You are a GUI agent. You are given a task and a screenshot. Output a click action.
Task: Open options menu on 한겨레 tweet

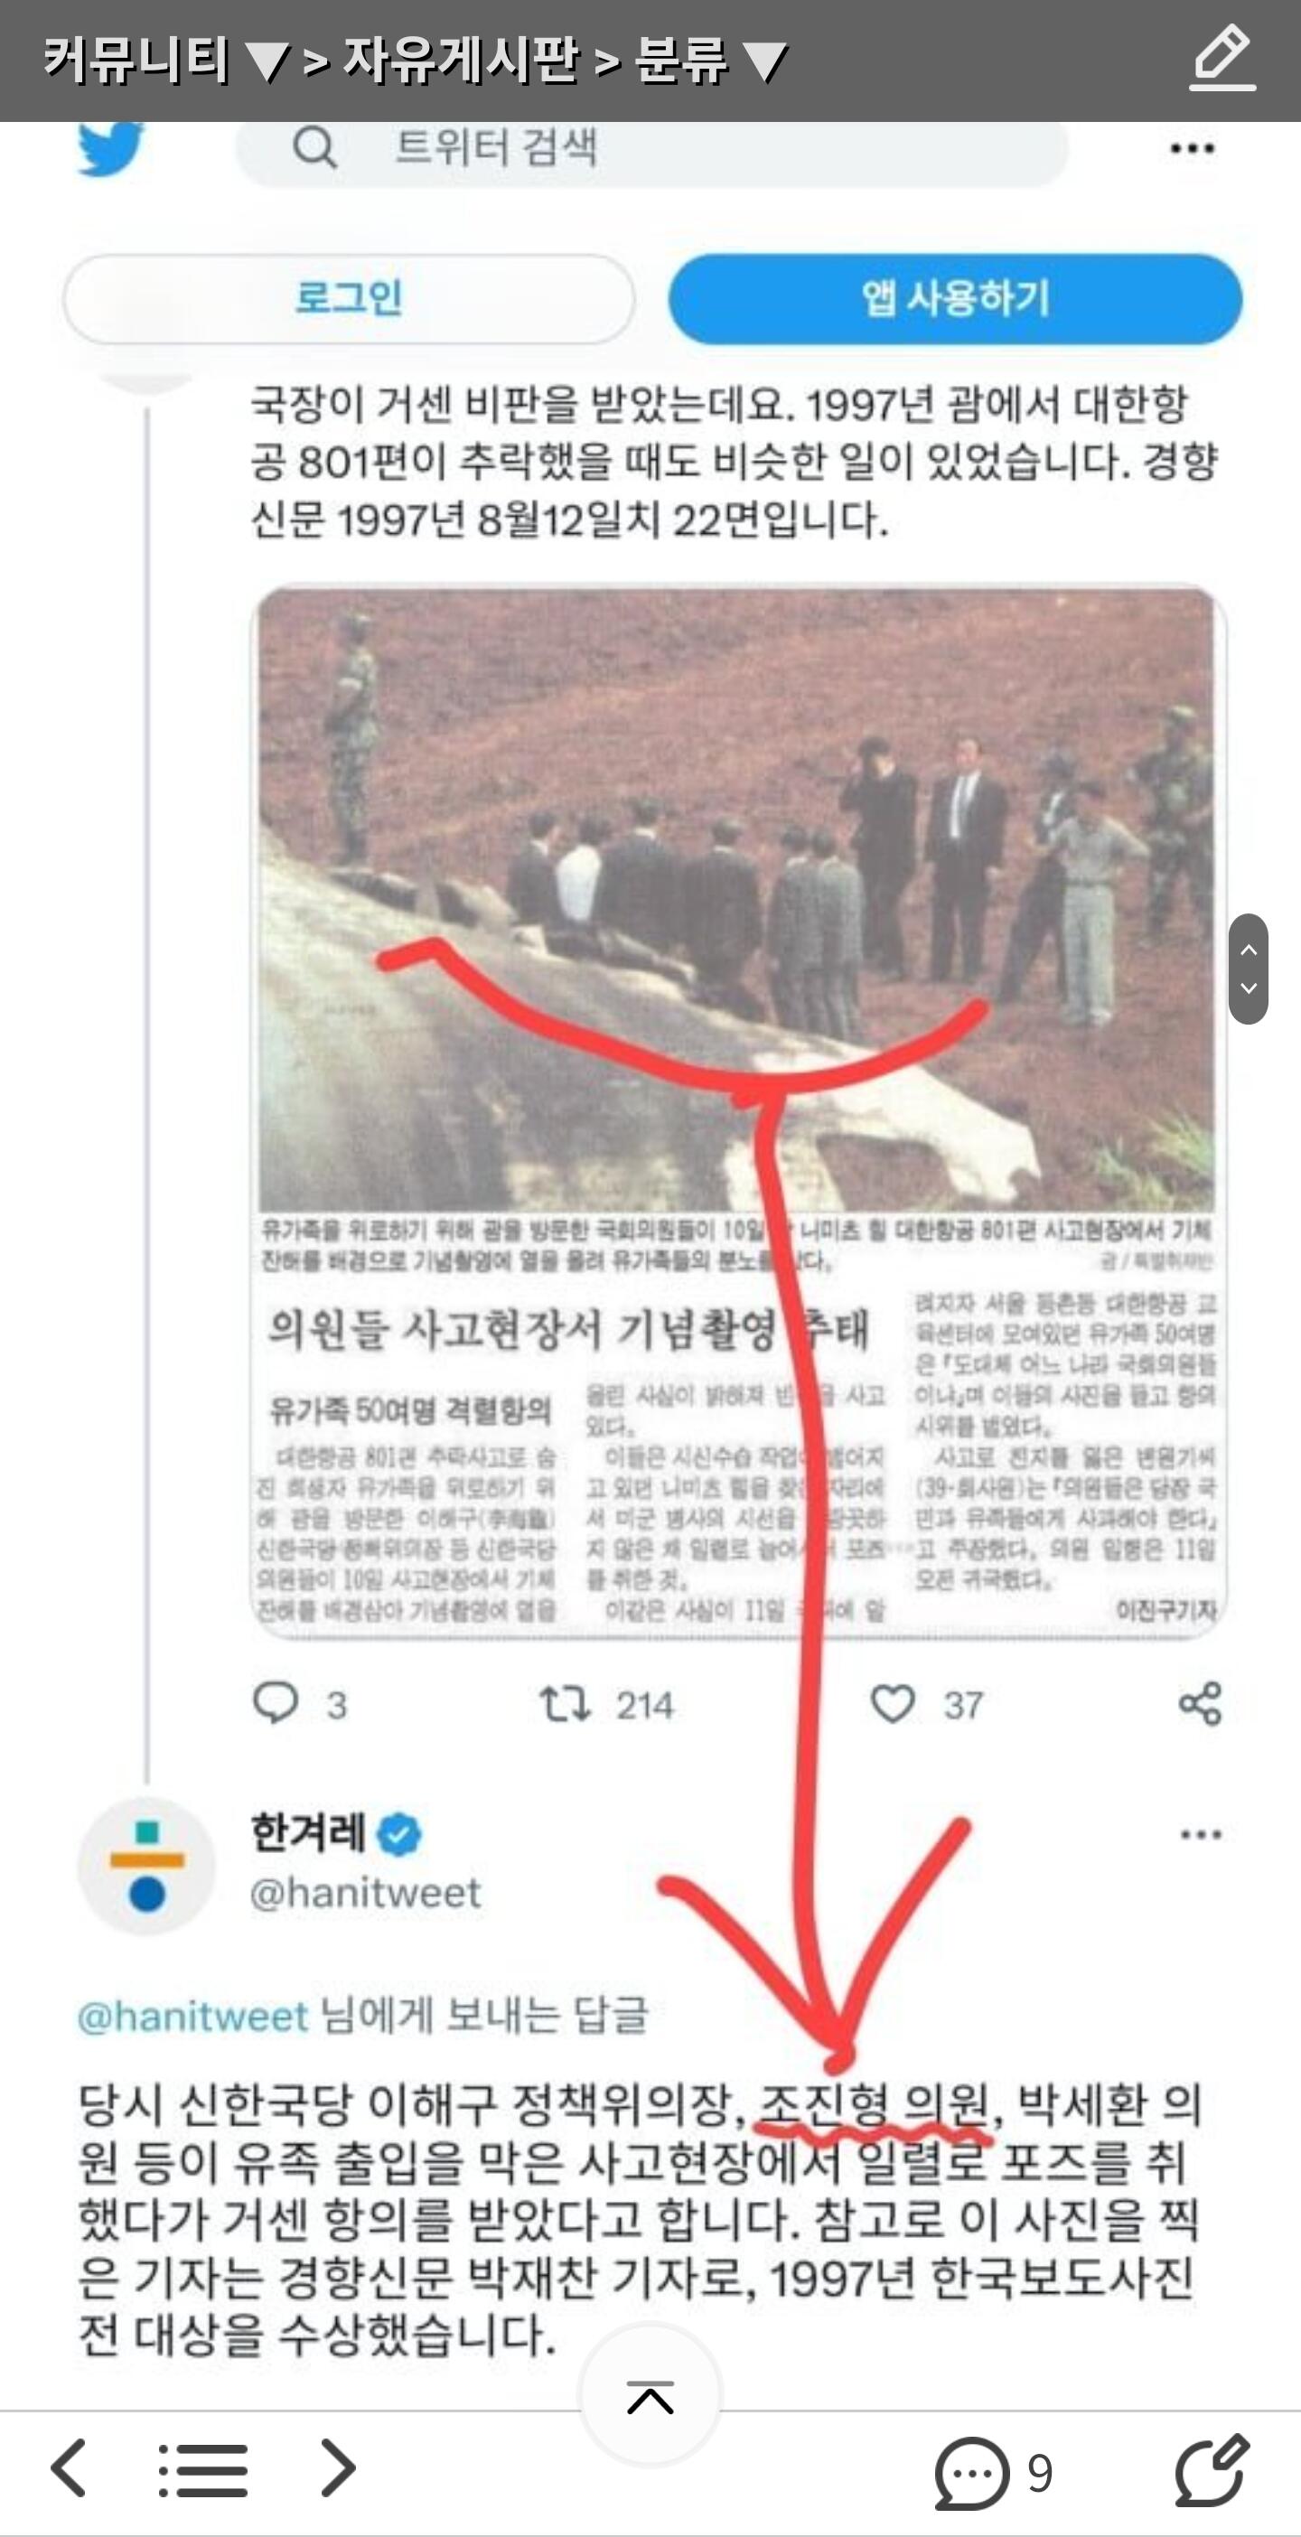[1201, 1834]
